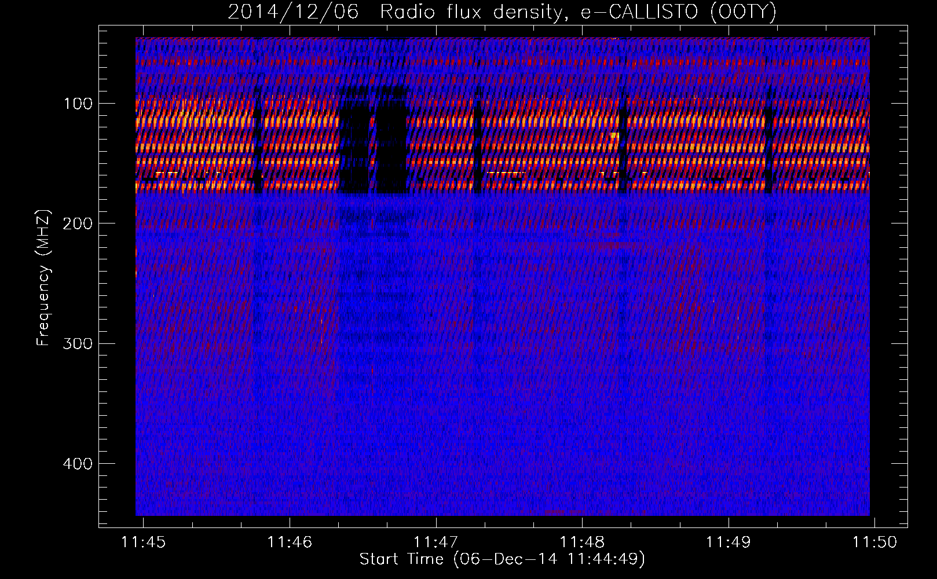Click the plot title "2014/12/06 Radio flux density, e-CALLISTO (OOTY)"
Viewport: 937px width, 579px height.
[x=502, y=12]
